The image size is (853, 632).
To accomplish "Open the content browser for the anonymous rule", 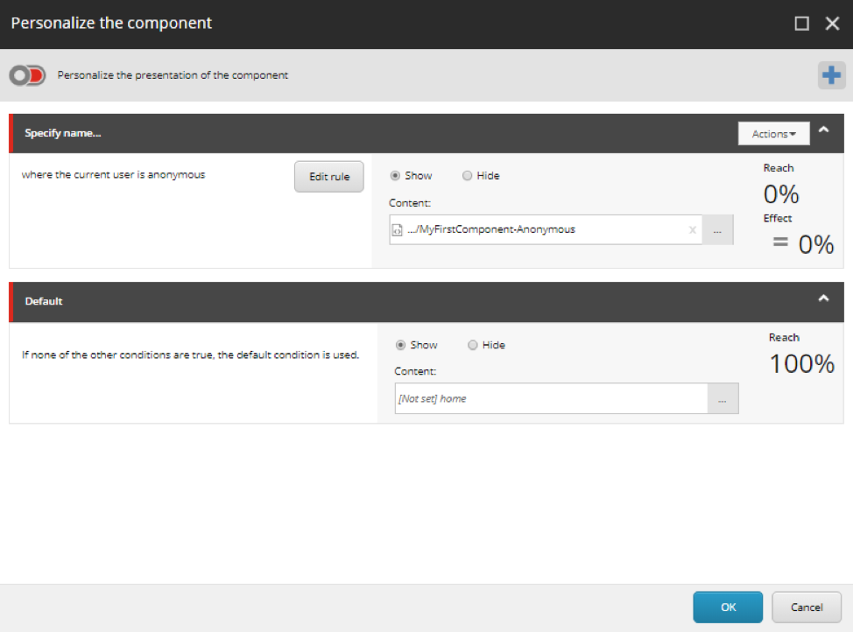I will [717, 230].
